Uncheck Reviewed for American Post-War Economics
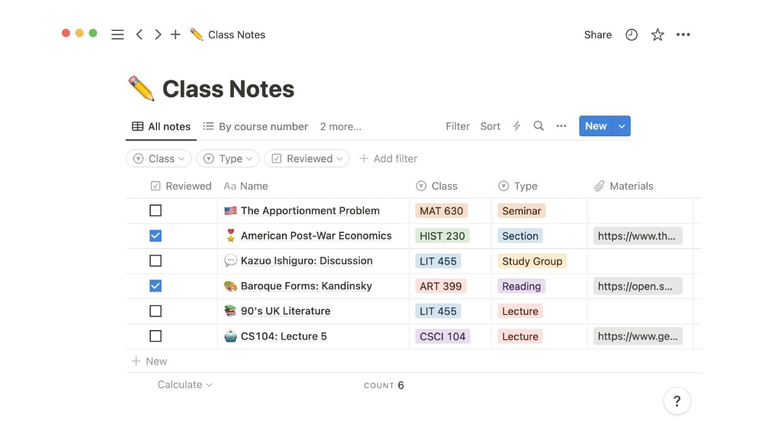The height and width of the screenshot is (426, 757). 156,236
